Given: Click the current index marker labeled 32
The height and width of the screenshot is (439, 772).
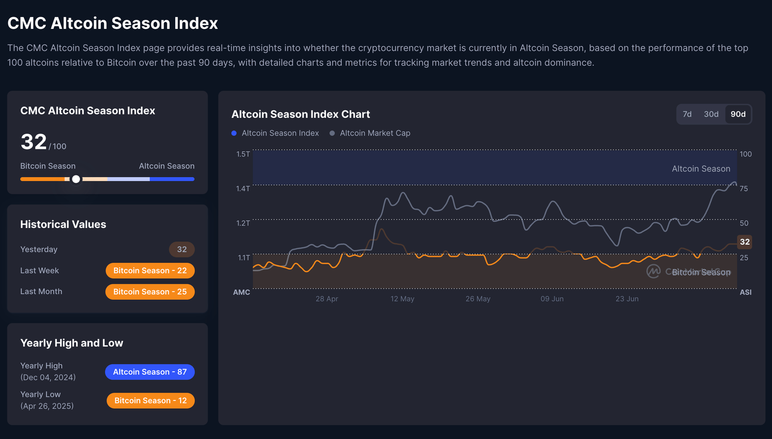Looking at the screenshot, I should coord(745,242).
